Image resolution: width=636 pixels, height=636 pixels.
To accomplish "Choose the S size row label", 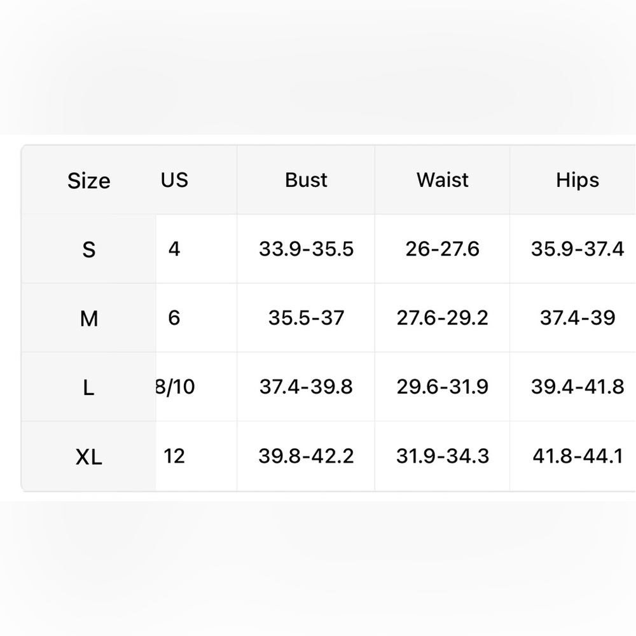I will tap(89, 249).
